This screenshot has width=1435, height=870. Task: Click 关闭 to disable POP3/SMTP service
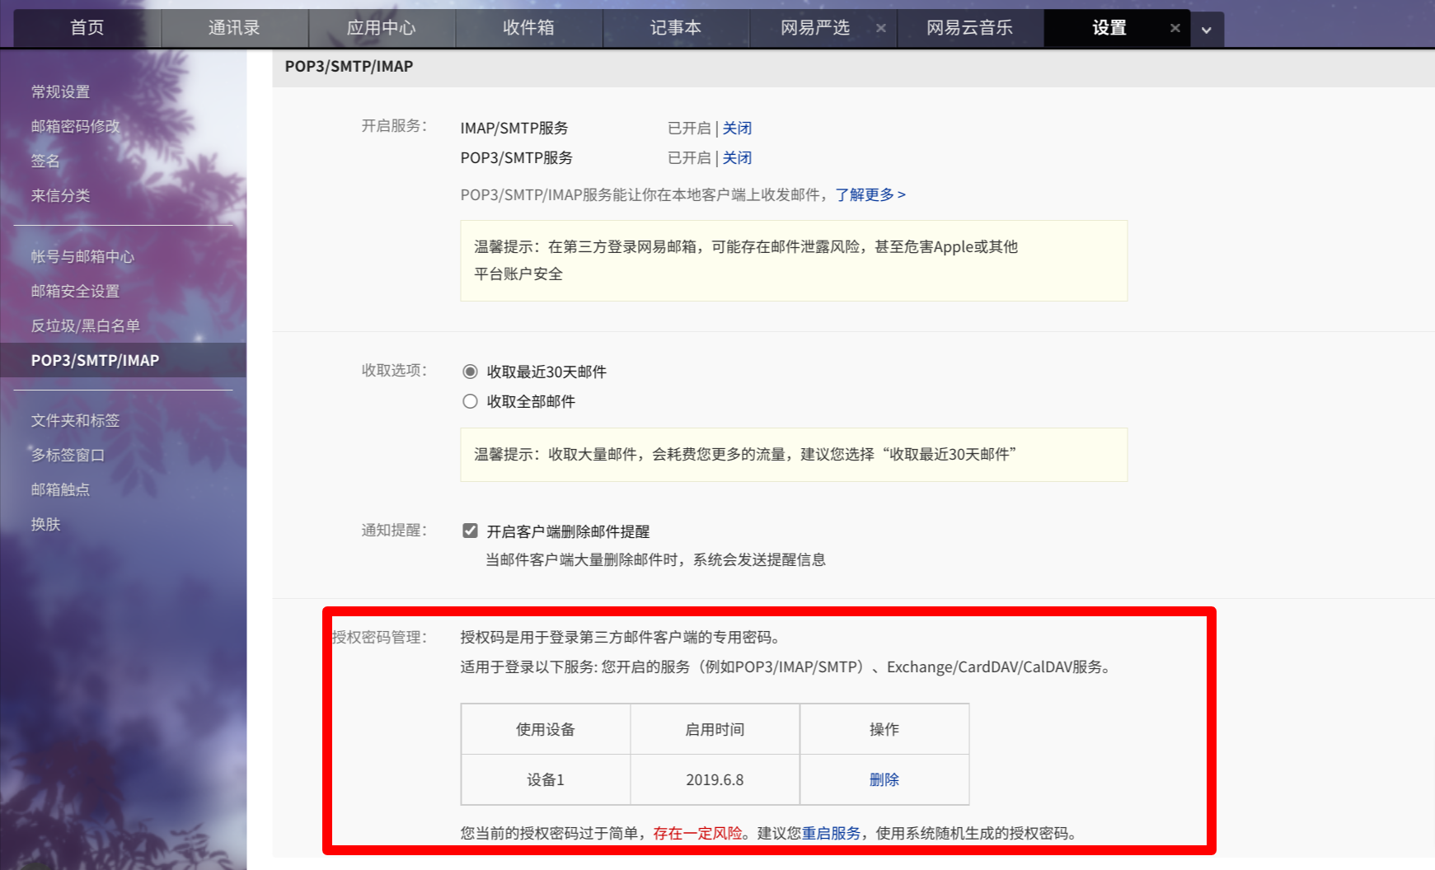click(x=738, y=157)
